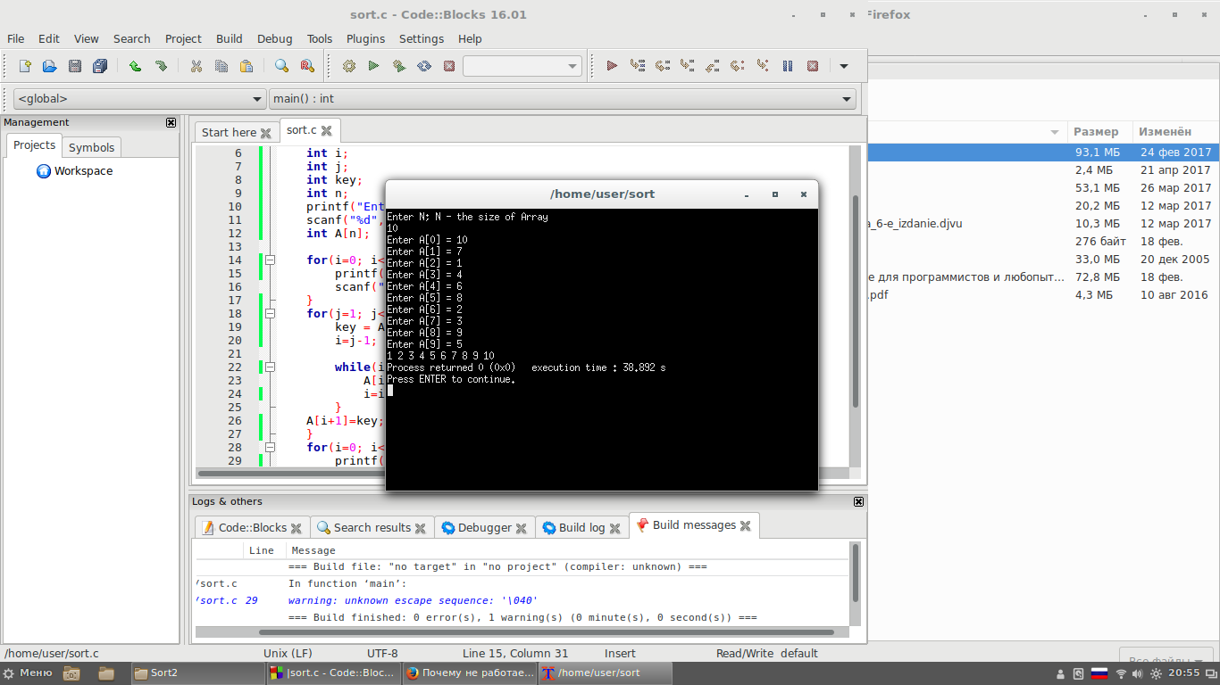Click the Russian flag keyboard layout indicator
1220x685 pixels.
[x=1099, y=673]
